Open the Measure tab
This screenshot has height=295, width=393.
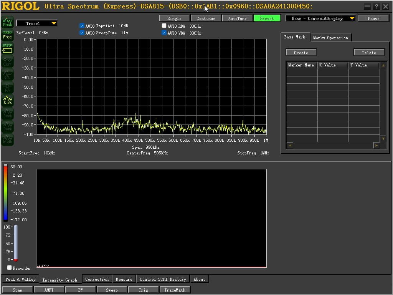(x=124, y=279)
